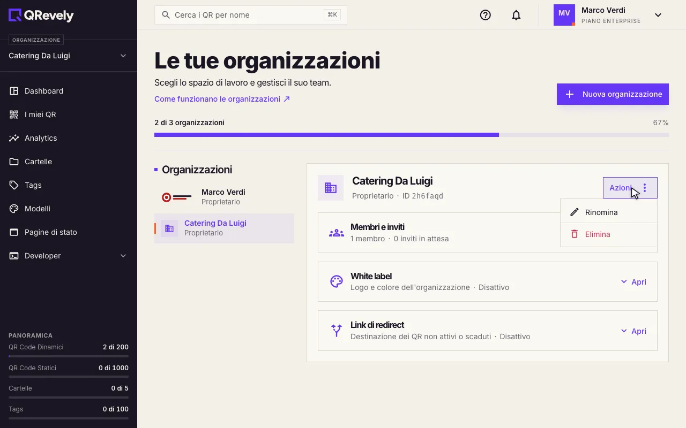Click the Cartelle 0 di 5 value
This screenshot has height=428, width=686.
pos(120,388)
